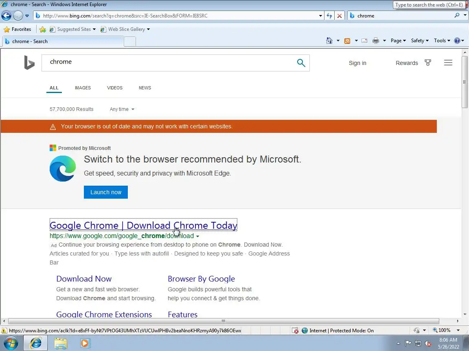Open the Page menu
Screen dimensions: 469x351
[x=398, y=41]
